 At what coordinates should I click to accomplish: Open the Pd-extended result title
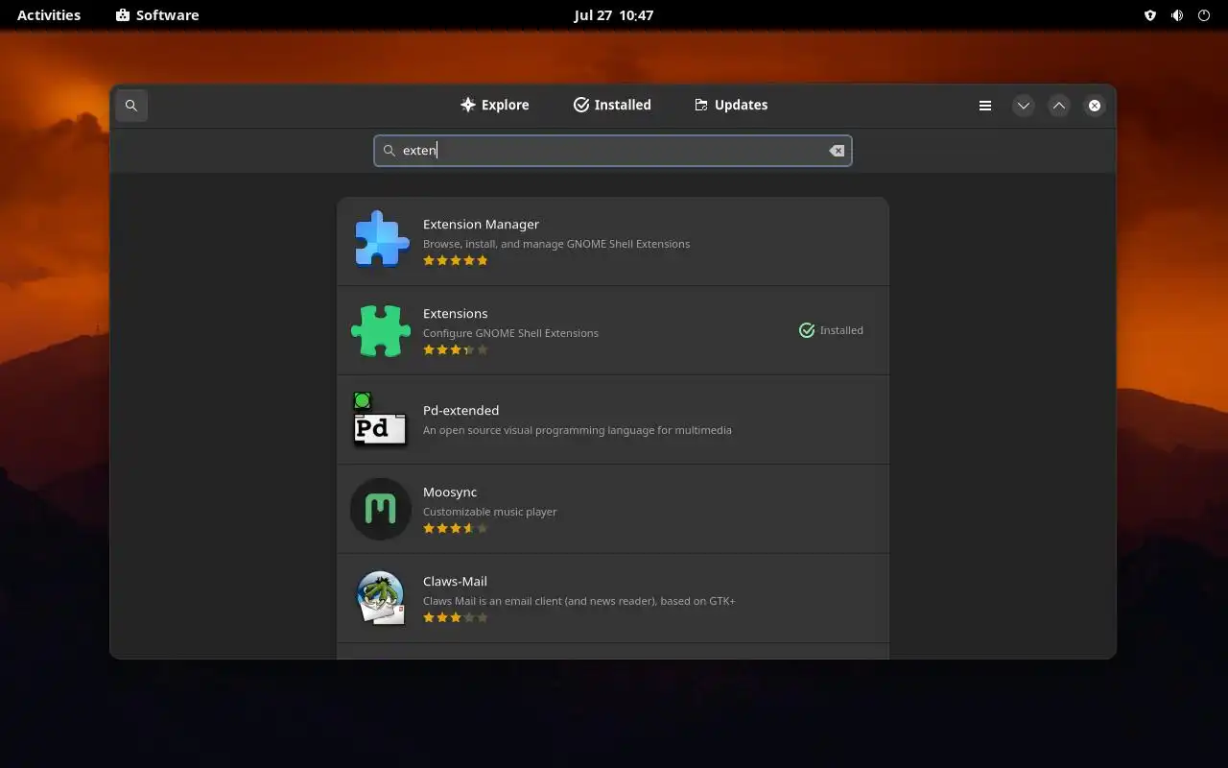point(461,411)
